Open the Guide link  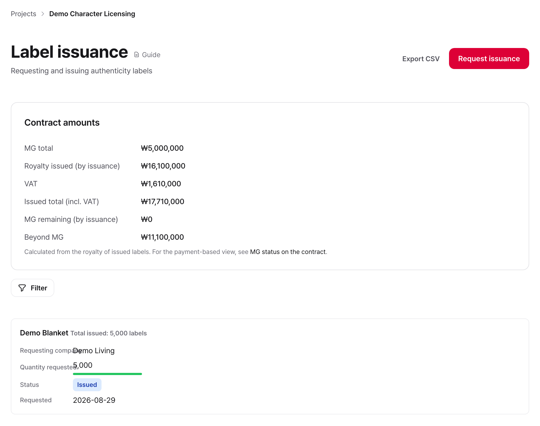147,55
